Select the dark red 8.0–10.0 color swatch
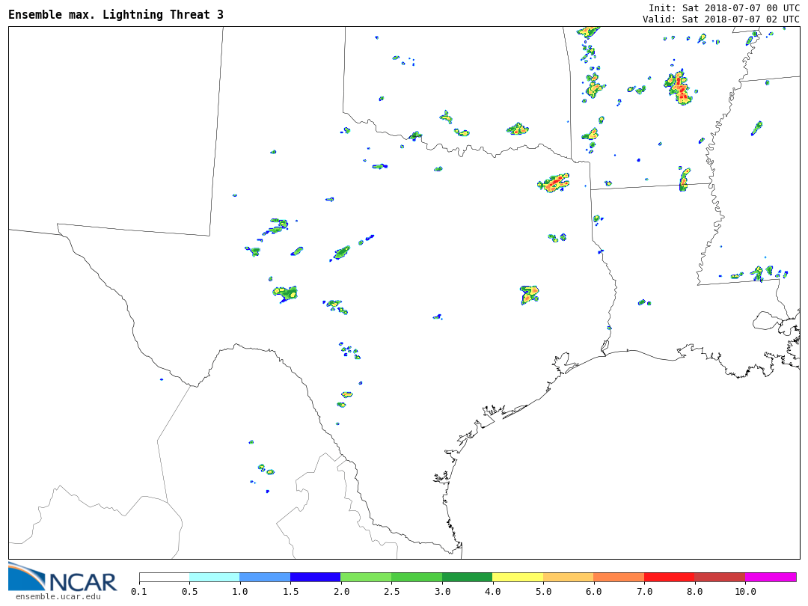The image size is (808, 606). coord(720,578)
